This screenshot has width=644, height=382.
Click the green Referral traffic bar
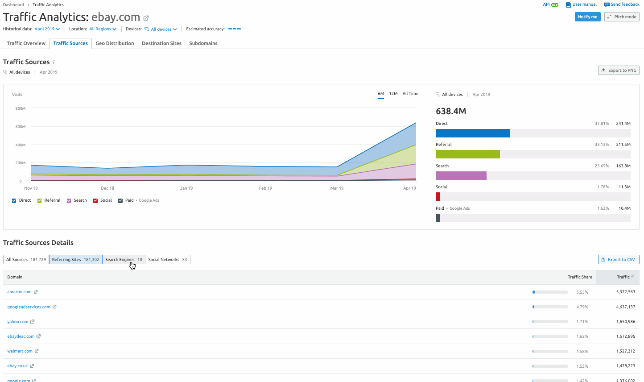(468, 154)
